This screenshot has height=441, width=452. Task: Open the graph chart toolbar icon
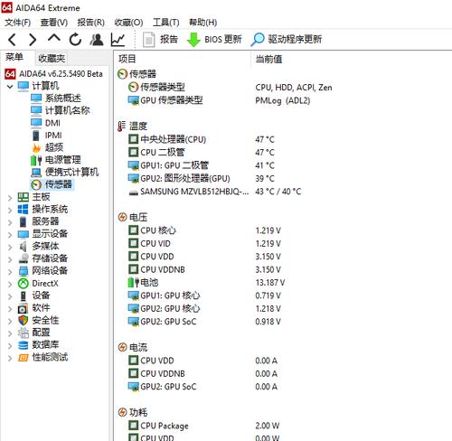click(x=118, y=40)
